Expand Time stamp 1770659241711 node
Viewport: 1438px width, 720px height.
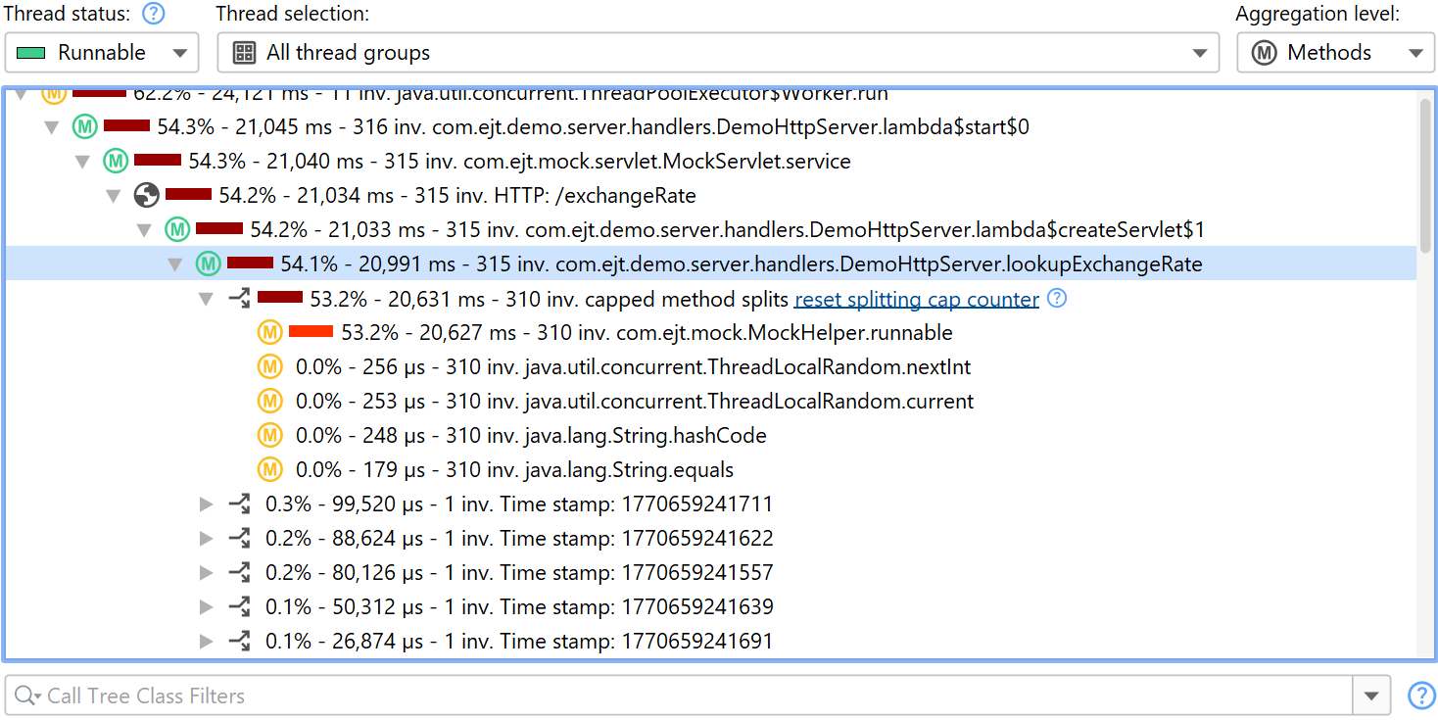(x=206, y=504)
